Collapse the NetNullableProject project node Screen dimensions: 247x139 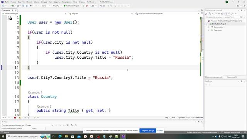point(207,24)
